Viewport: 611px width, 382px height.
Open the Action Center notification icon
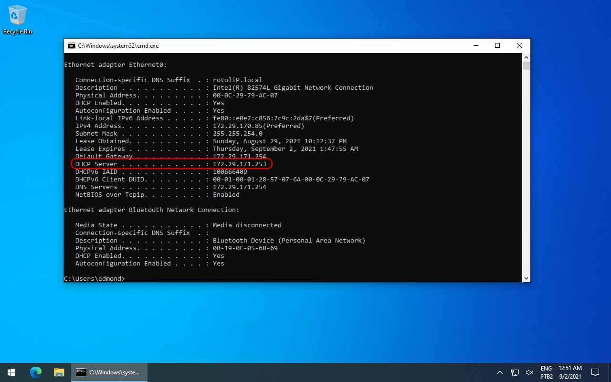click(x=595, y=372)
